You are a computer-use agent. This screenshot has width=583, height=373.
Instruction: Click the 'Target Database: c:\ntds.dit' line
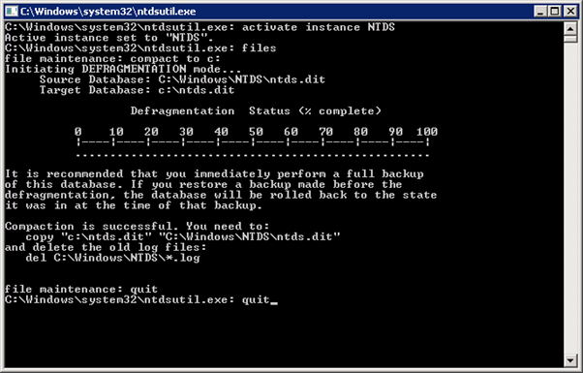[137, 90]
